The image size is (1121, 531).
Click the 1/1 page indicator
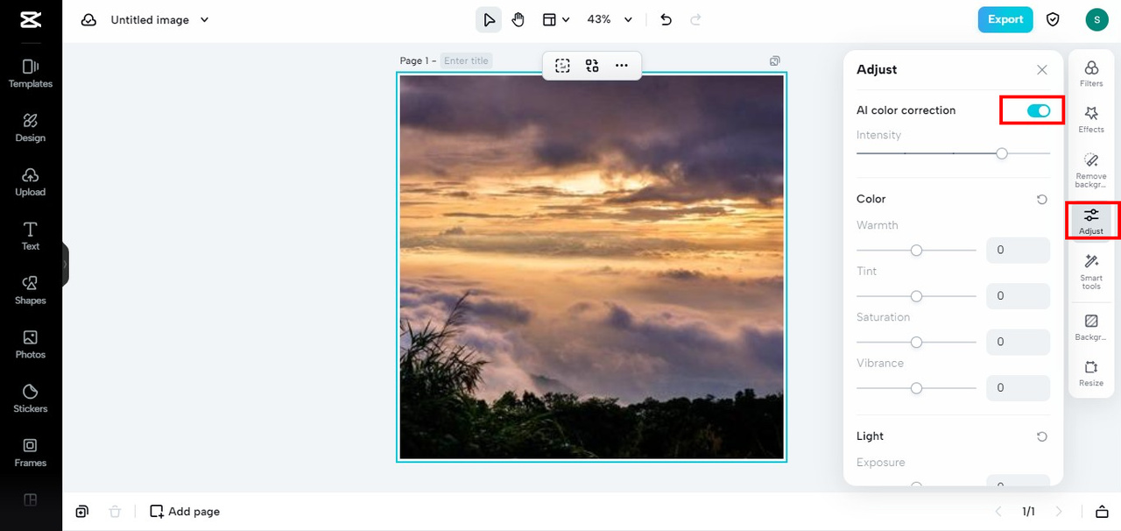tap(1028, 512)
